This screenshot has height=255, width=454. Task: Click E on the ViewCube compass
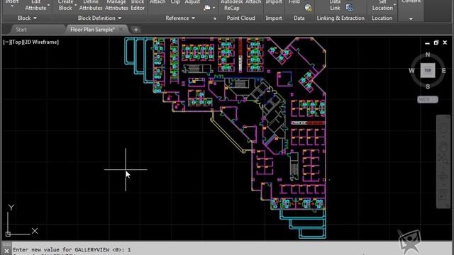tap(443, 71)
